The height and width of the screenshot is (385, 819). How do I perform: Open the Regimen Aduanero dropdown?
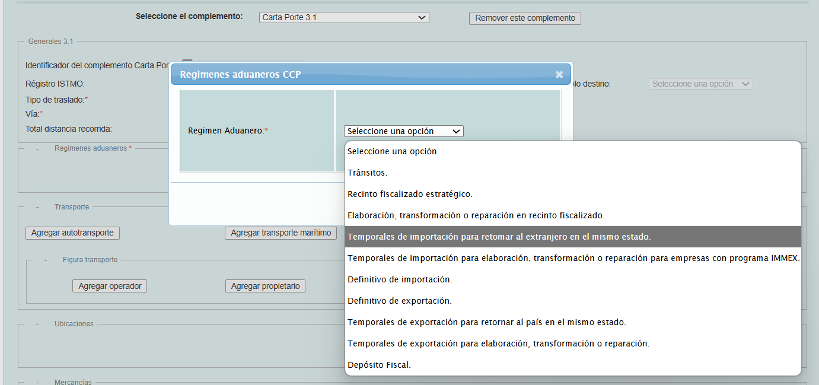403,131
